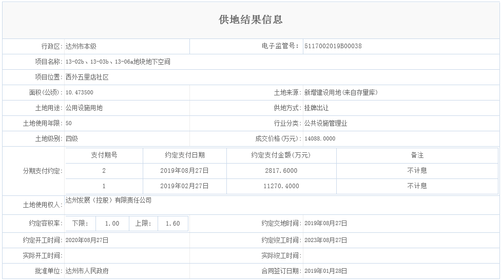This screenshot has height=280, width=501.
Task: Click project name 13-02b、13-03b、13-06a地块地下空间
Action: pos(118,62)
